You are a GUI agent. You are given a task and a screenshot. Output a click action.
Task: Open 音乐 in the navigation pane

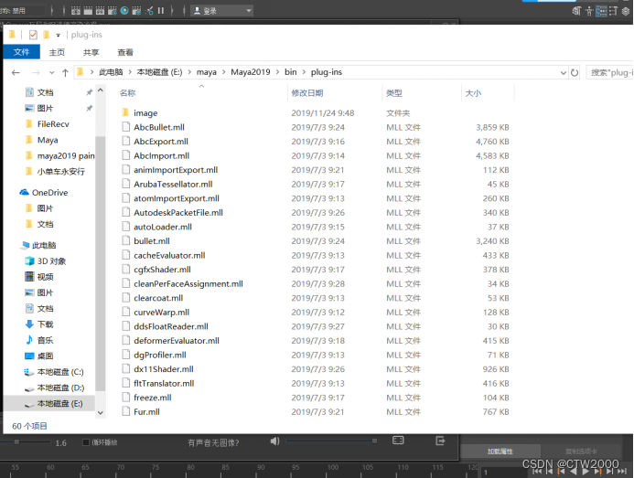click(x=46, y=340)
